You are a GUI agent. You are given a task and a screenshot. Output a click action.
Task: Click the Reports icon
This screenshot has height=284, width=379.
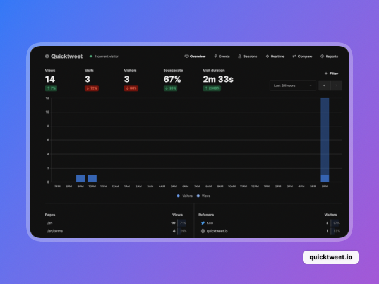pos(322,56)
